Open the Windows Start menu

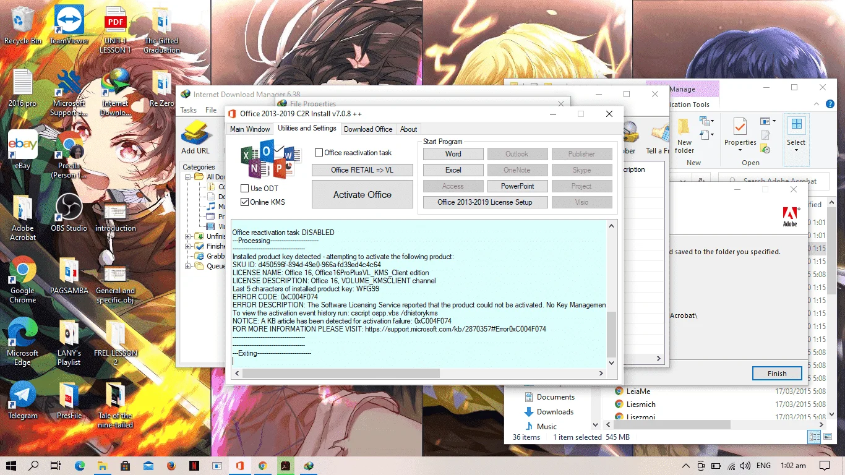11,466
